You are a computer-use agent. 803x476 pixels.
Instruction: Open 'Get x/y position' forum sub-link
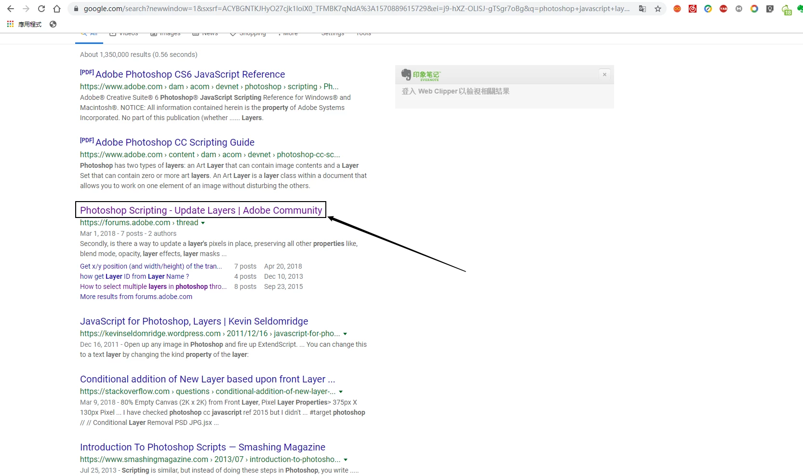(151, 266)
